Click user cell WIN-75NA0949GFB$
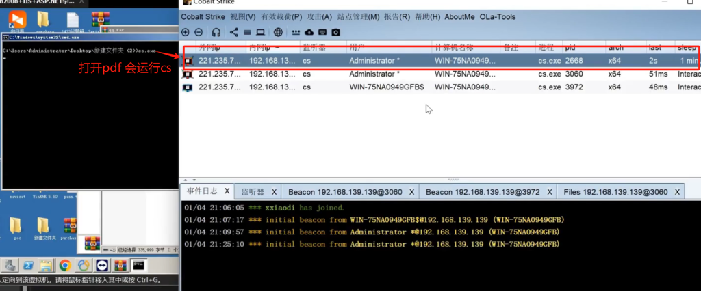Image resolution: width=701 pixels, height=291 pixels. tap(387, 87)
